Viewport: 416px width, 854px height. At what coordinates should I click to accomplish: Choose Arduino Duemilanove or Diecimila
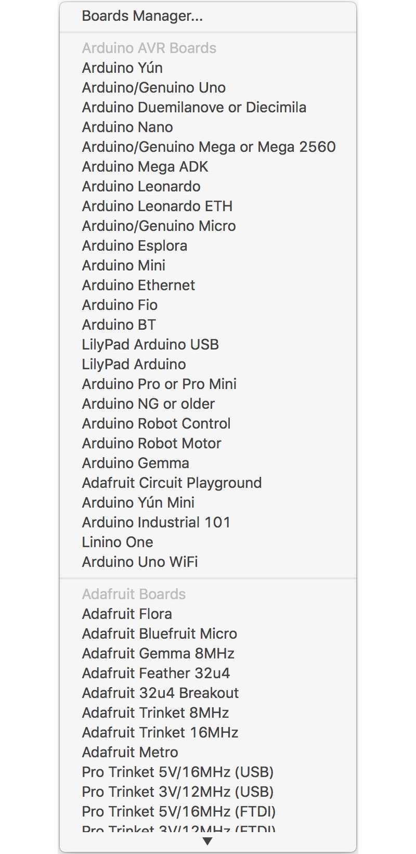[194, 107]
